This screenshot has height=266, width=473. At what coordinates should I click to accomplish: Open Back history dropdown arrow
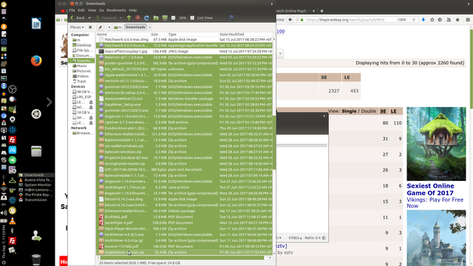point(89,18)
